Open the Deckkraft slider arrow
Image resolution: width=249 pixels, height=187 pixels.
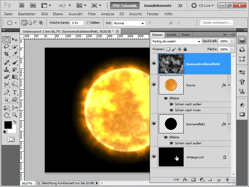click(232, 41)
